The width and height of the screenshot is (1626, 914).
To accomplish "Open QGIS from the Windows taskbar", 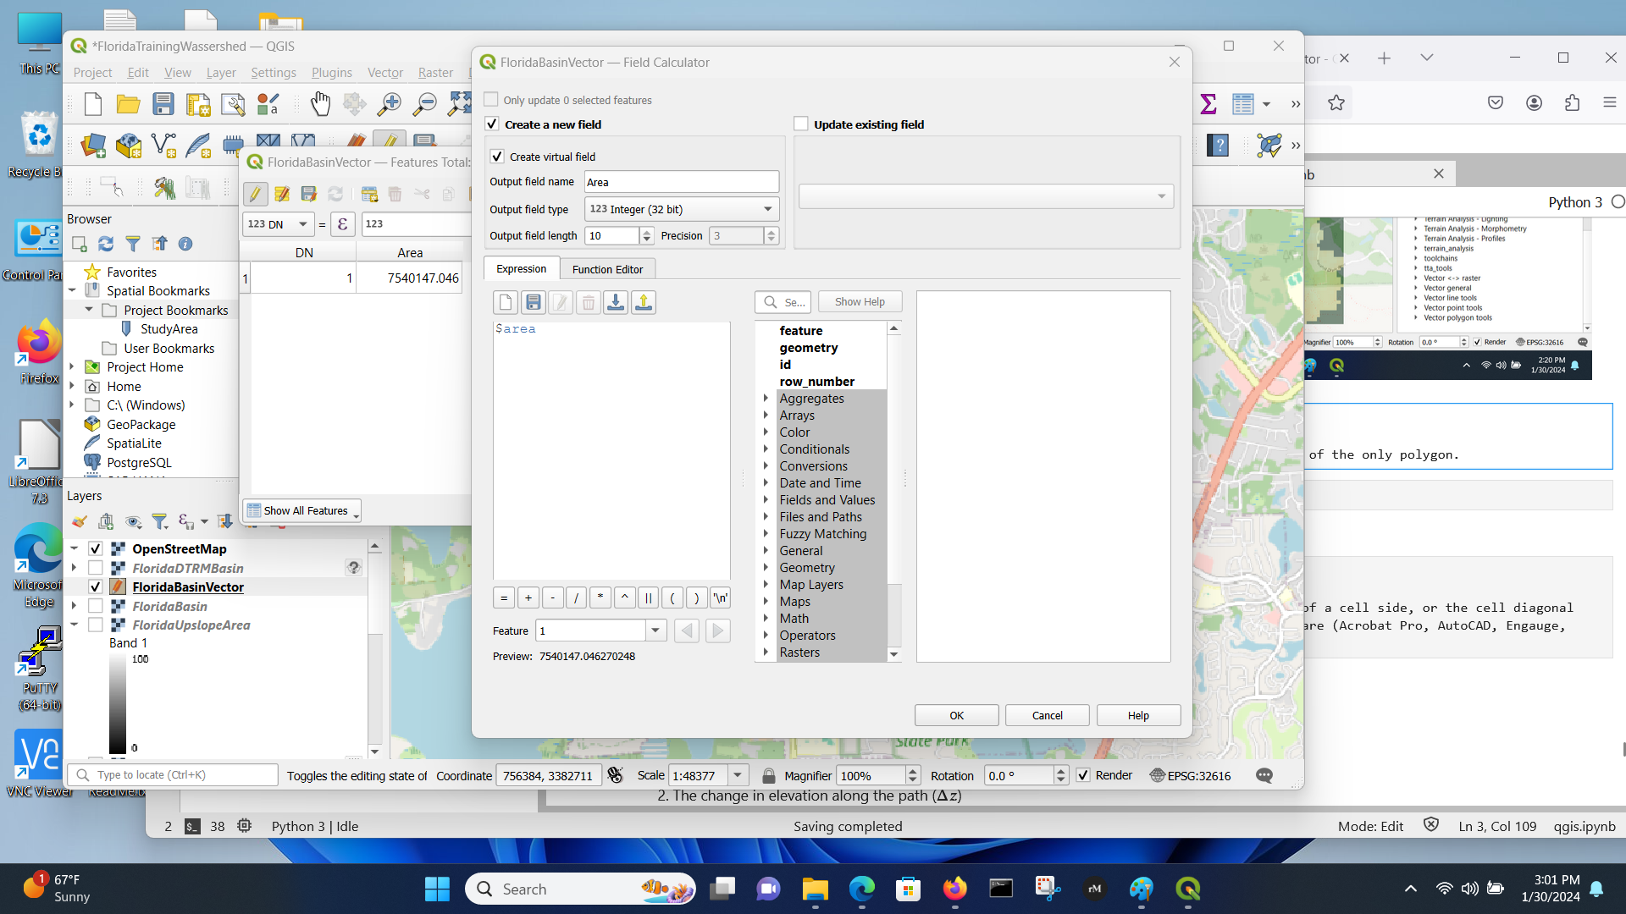I will pos(1187,889).
